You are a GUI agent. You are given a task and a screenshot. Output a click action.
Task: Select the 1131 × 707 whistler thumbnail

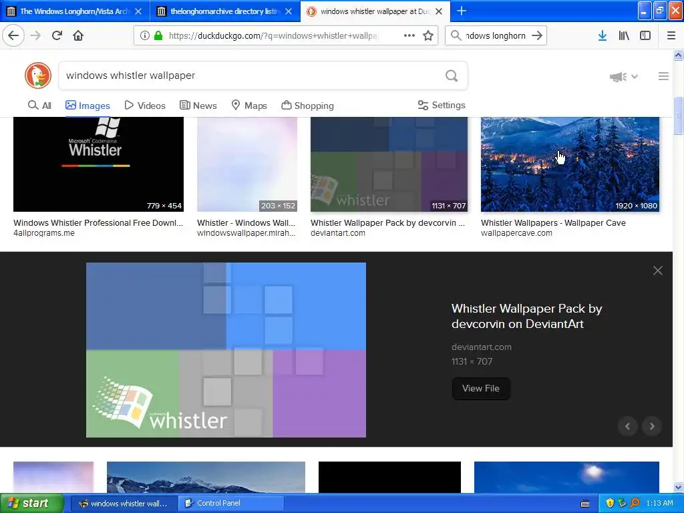pos(389,164)
